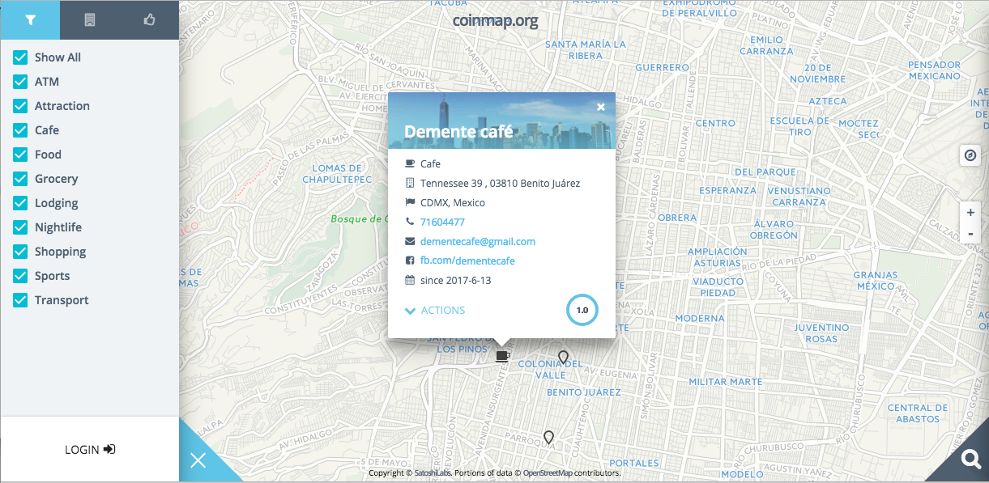Open the filter tab with funnel icon
989x483 pixels.
pyautogui.click(x=30, y=20)
